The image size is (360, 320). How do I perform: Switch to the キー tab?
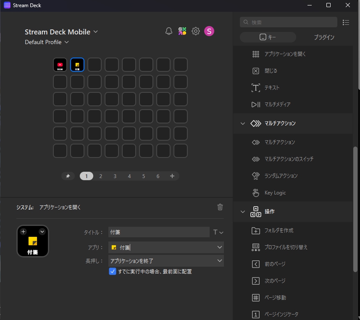coord(268,37)
